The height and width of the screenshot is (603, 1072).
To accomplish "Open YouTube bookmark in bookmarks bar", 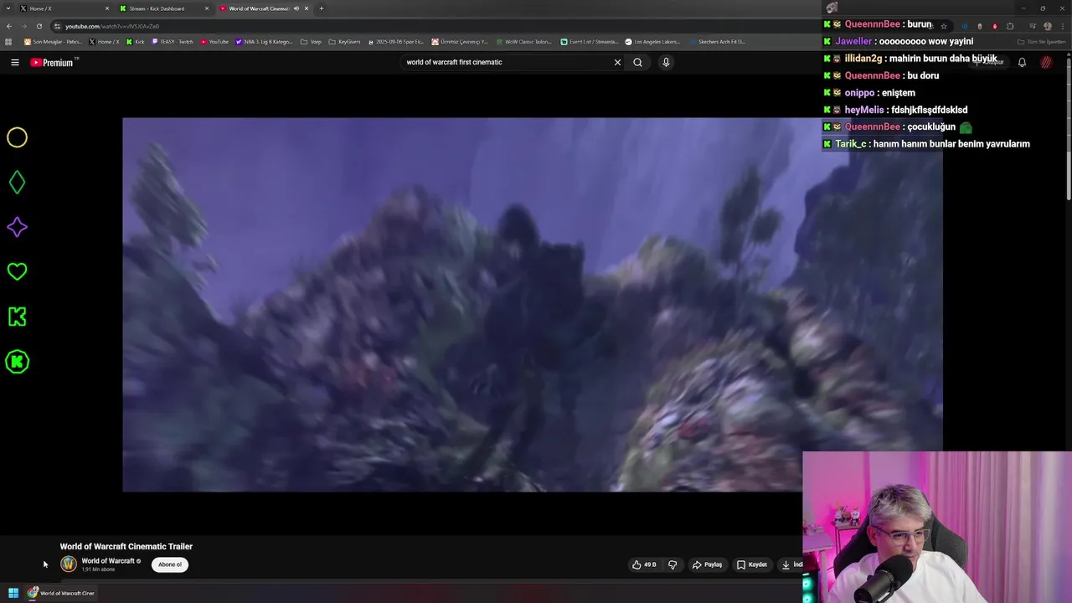I will (214, 41).
